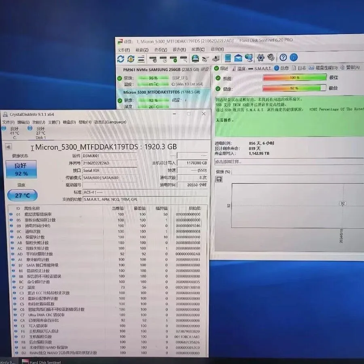The height and width of the screenshot is (364, 364).
Task: Switch to the 磁盘性能(D) tab
Action: tap(323, 68)
